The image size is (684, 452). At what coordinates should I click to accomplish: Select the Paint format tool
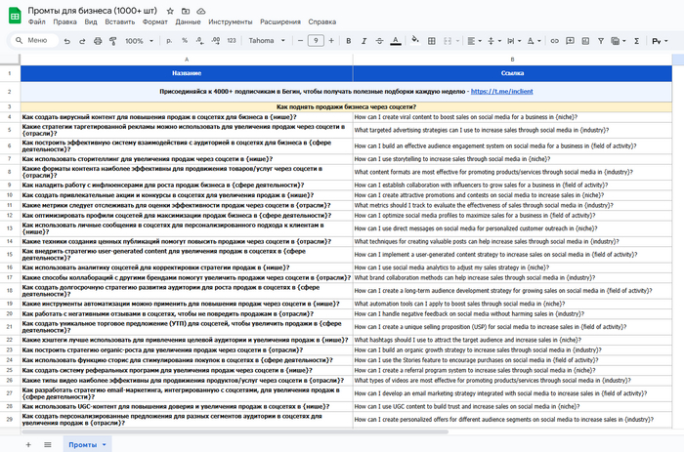[x=112, y=41]
